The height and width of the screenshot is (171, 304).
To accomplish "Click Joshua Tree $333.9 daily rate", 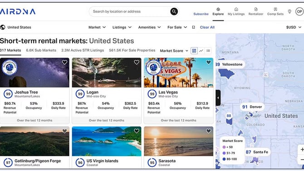I will tap(59, 103).
